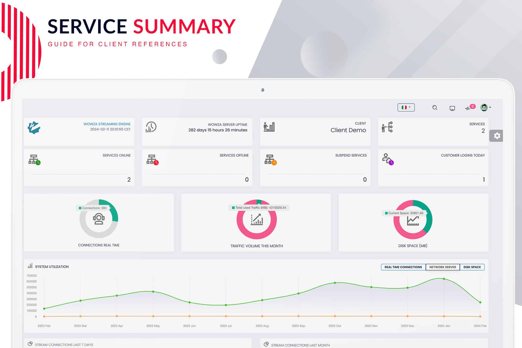Click the server uptime clock icon
522x348 pixels.
pos(151,127)
